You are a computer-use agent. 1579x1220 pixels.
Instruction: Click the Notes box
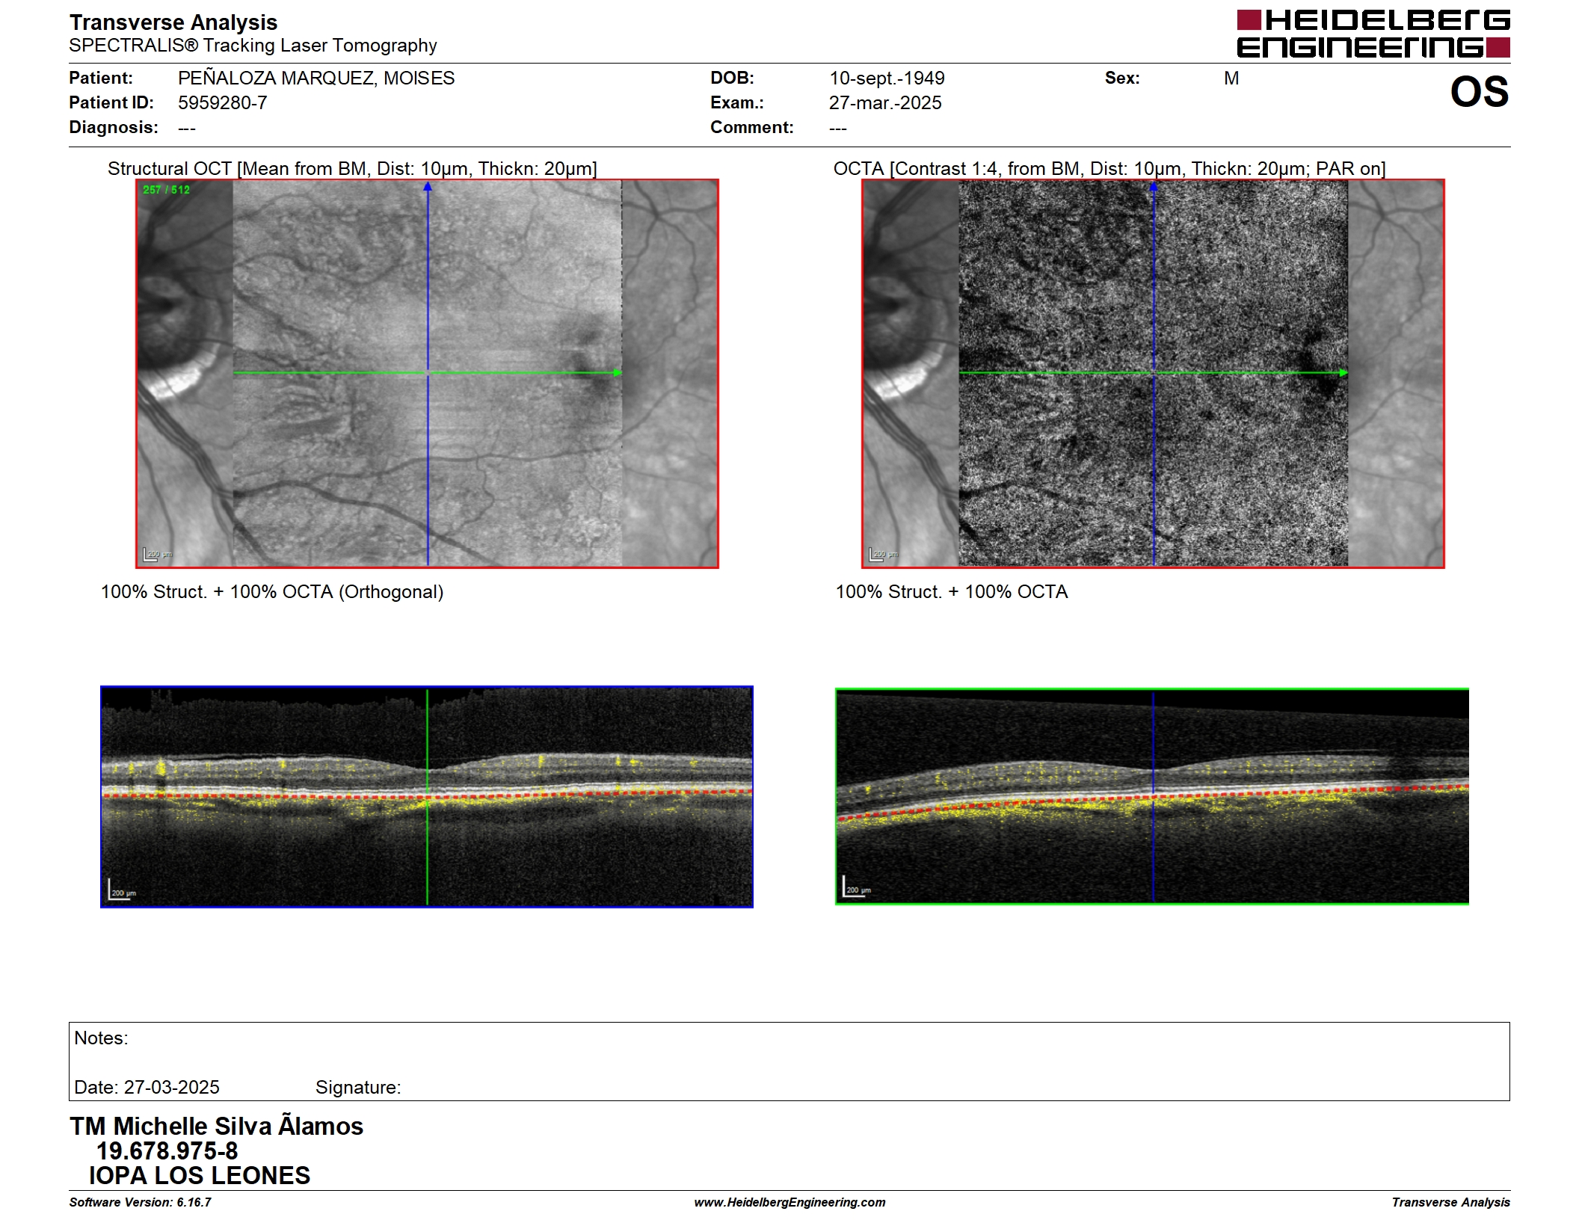click(x=789, y=1062)
